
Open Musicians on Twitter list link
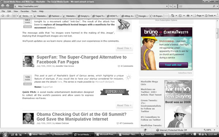pos(151,92)
